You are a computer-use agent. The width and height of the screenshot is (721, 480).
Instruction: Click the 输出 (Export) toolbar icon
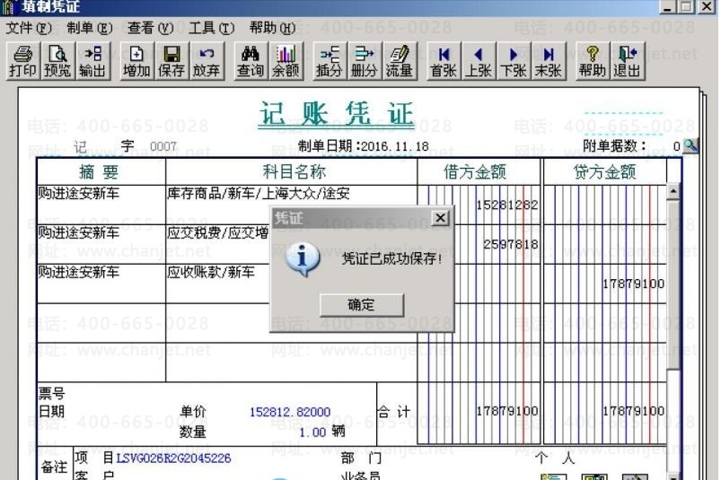point(92,61)
